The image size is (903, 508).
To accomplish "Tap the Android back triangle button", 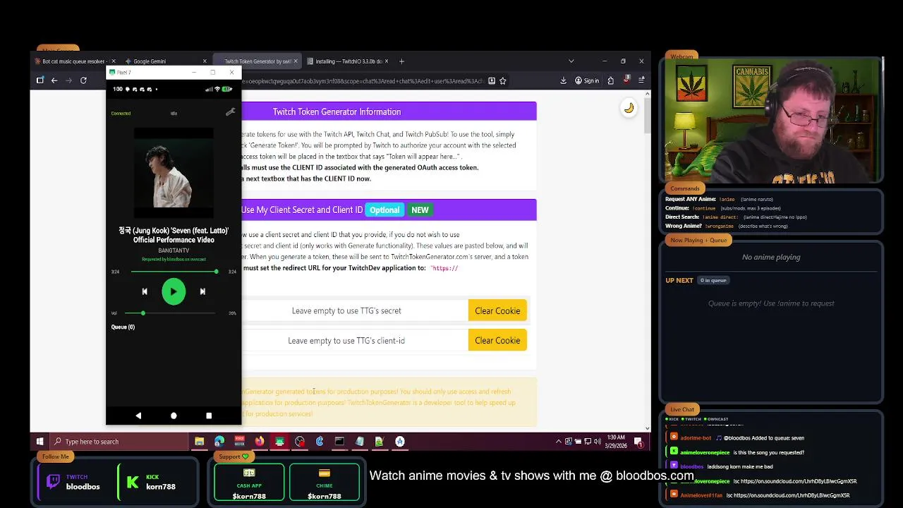I will pos(138,416).
